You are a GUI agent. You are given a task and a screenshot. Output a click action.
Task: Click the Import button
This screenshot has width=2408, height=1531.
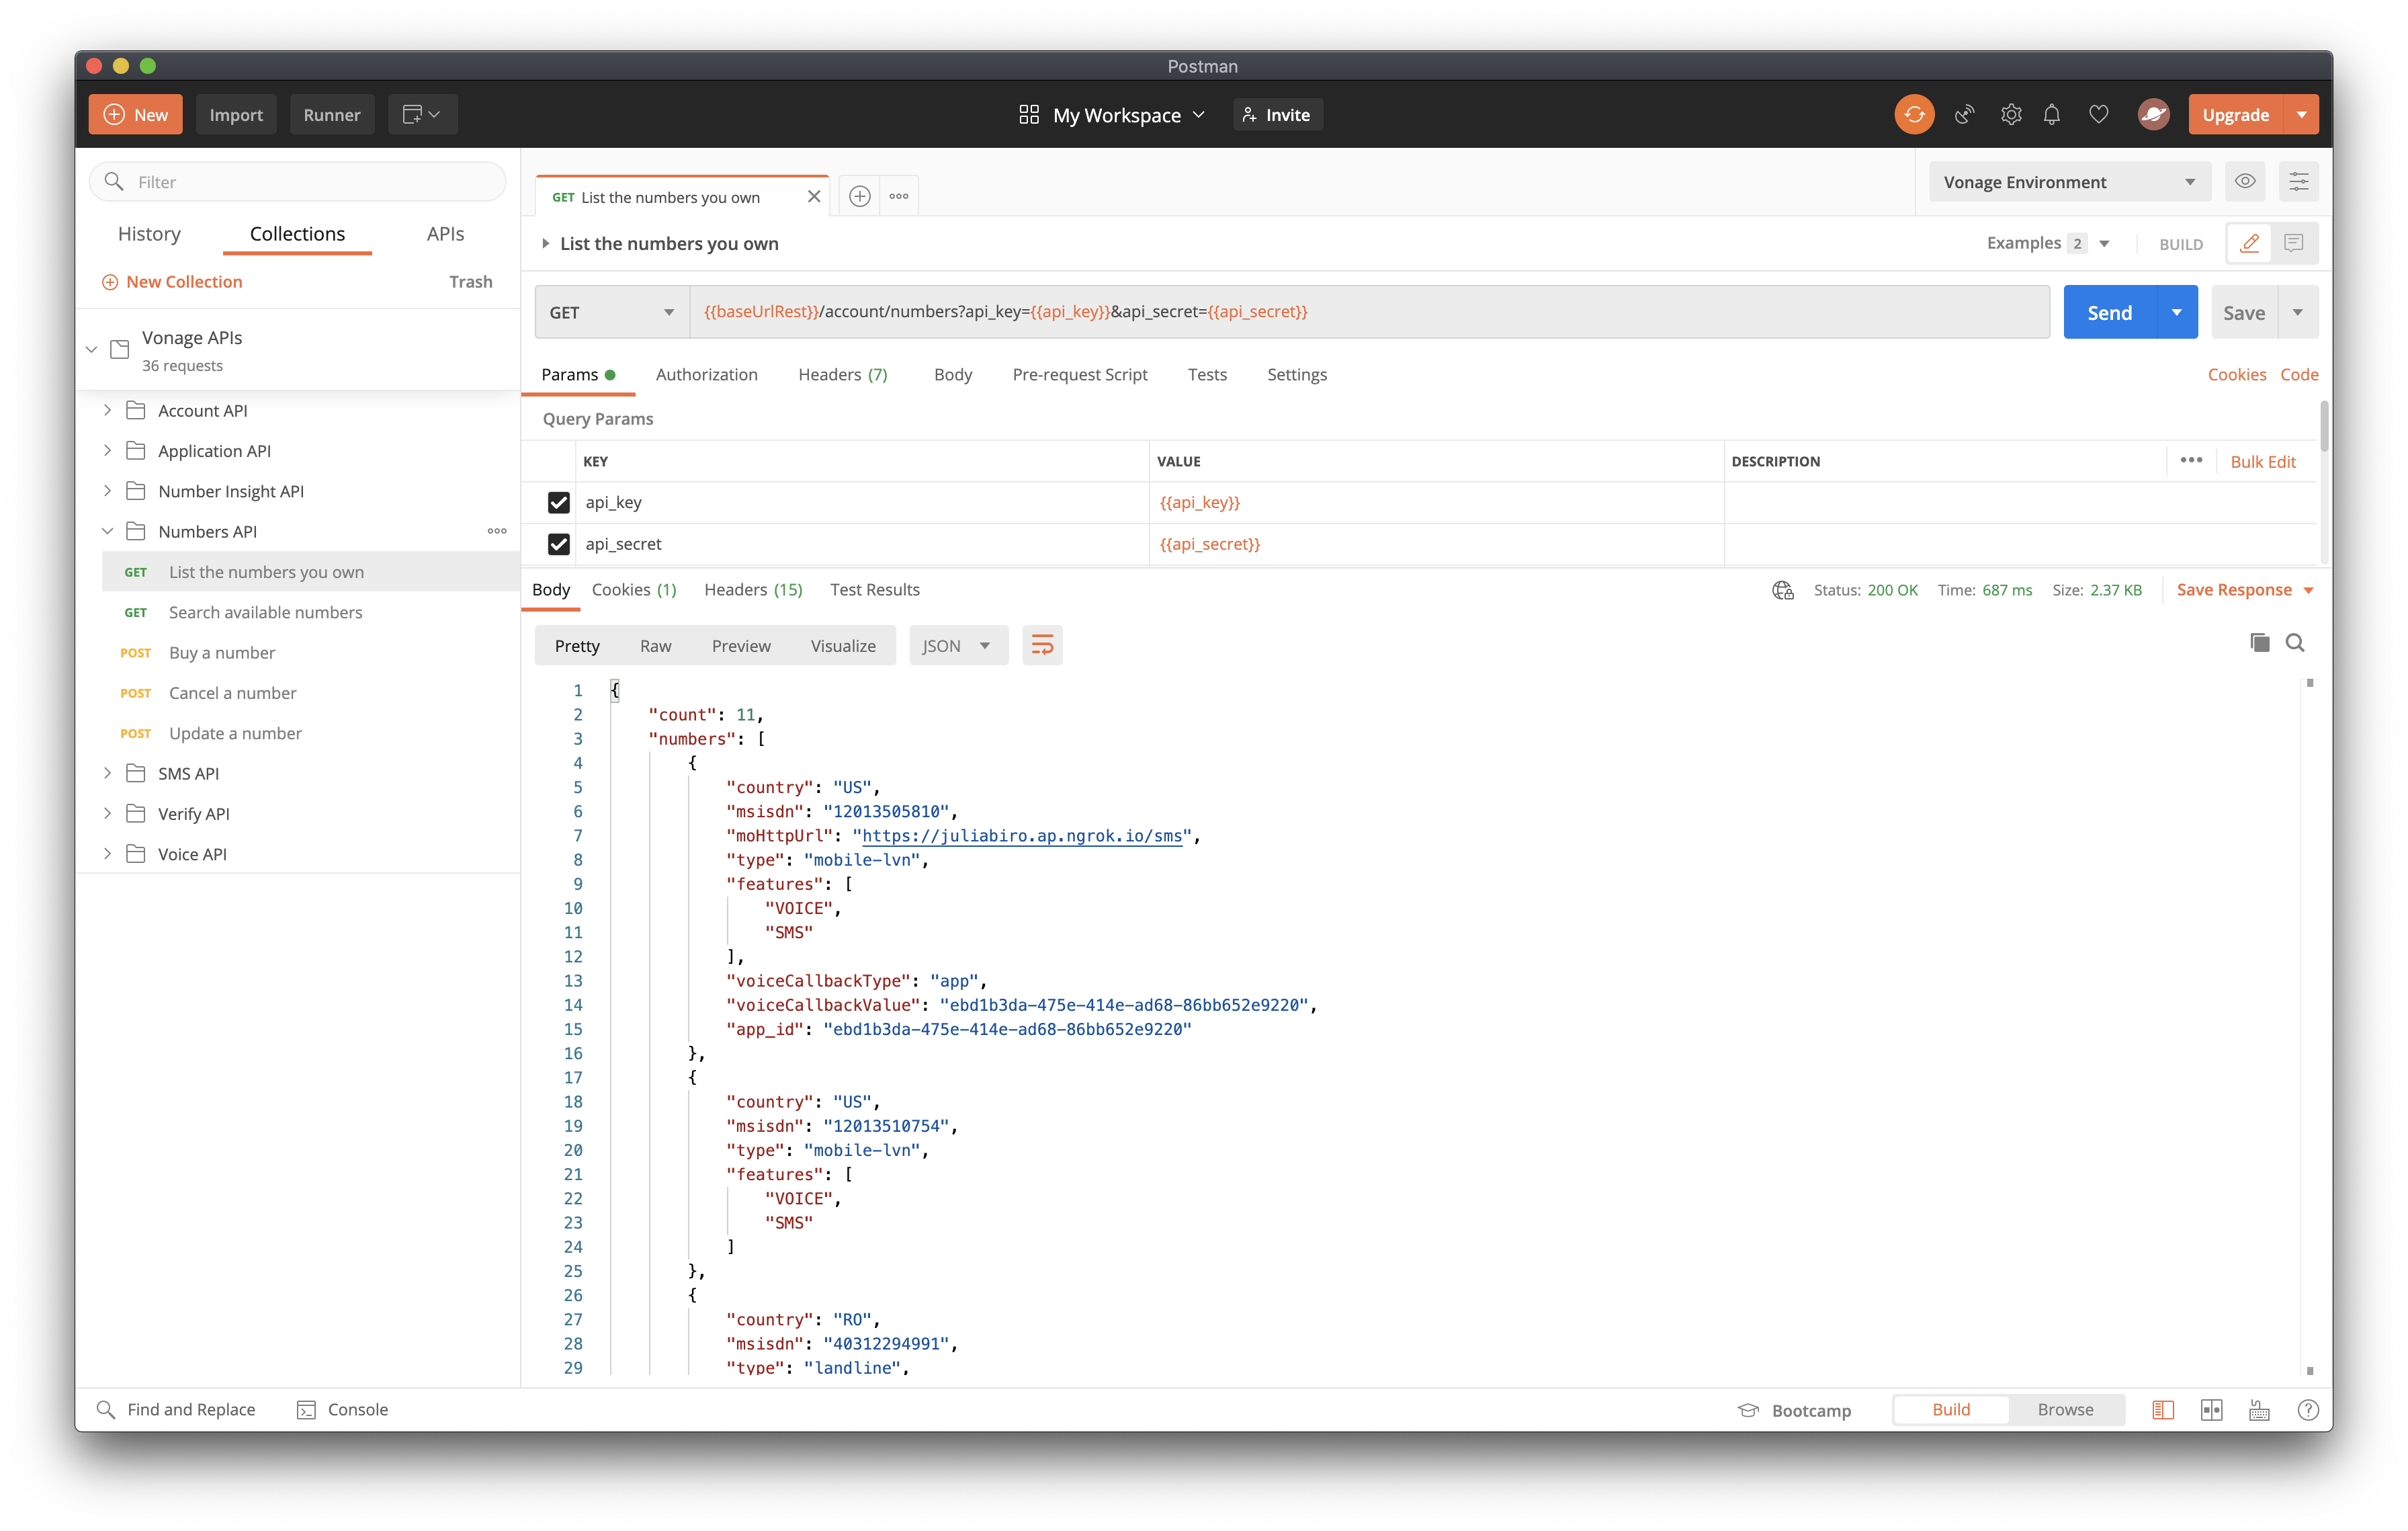coord(236,115)
